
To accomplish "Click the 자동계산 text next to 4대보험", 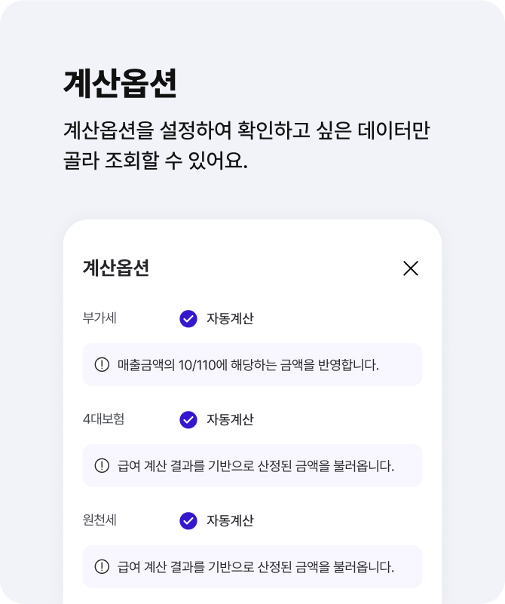I will click(230, 420).
